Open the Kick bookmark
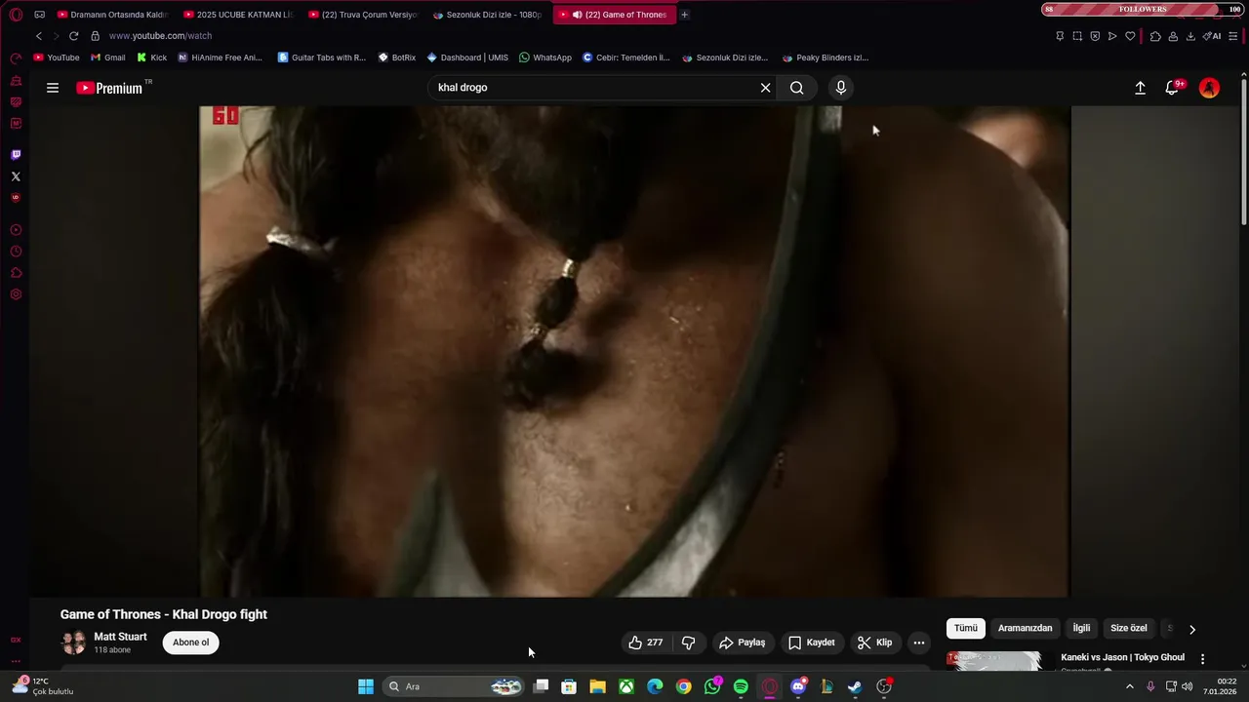The image size is (1249, 702). 151,58
